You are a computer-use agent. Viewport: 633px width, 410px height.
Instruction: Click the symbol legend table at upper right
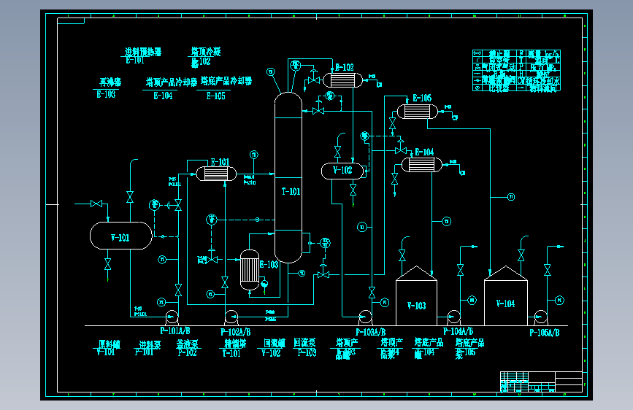click(516, 71)
